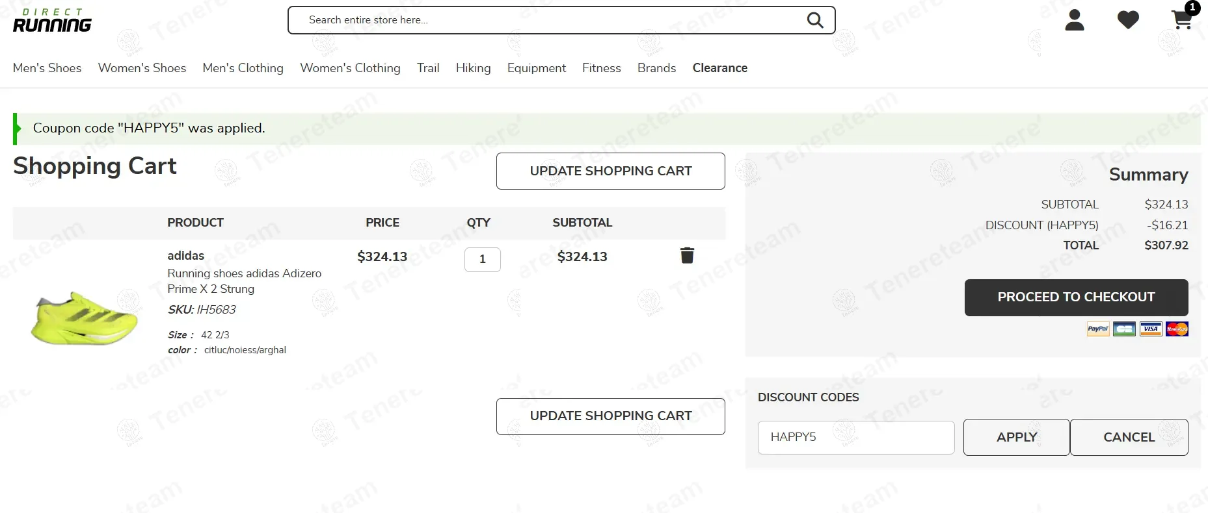
Task: Open the wishlist heart icon
Action: pos(1127,20)
